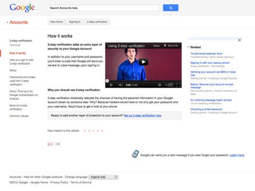Viewport: 255px width, 191px height.
Task: Click the blue search magnifier button
Action: point(171,8)
